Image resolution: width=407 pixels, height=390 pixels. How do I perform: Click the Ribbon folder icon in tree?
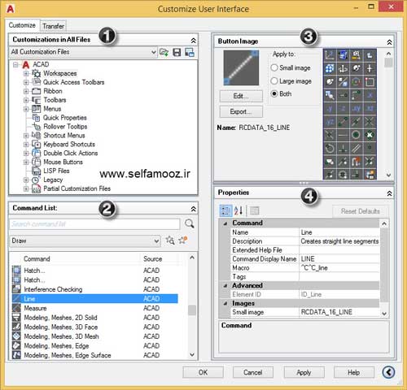pos(36,91)
